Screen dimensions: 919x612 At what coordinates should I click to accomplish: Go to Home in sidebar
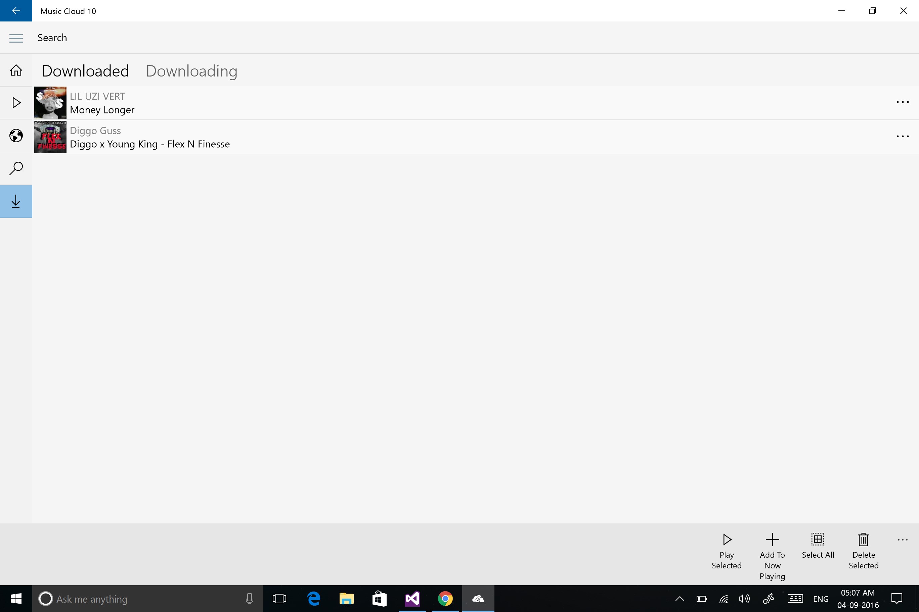click(x=16, y=70)
